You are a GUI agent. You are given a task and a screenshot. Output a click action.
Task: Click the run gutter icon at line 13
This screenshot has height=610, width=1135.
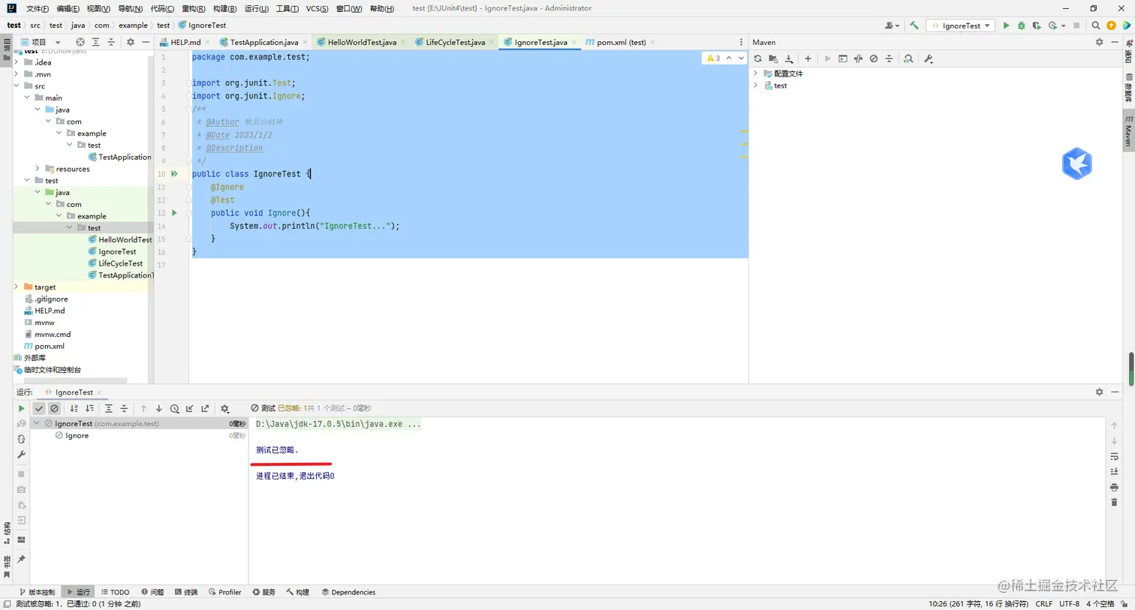[x=174, y=213]
